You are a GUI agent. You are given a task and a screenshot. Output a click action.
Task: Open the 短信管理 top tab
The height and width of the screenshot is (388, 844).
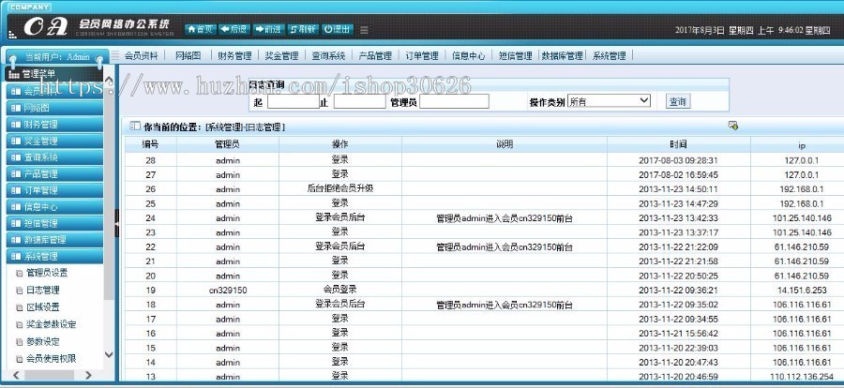pyautogui.click(x=515, y=55)
